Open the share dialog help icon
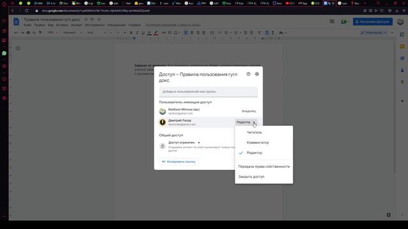Screen dimensions: 408x229 coord(248,74)
